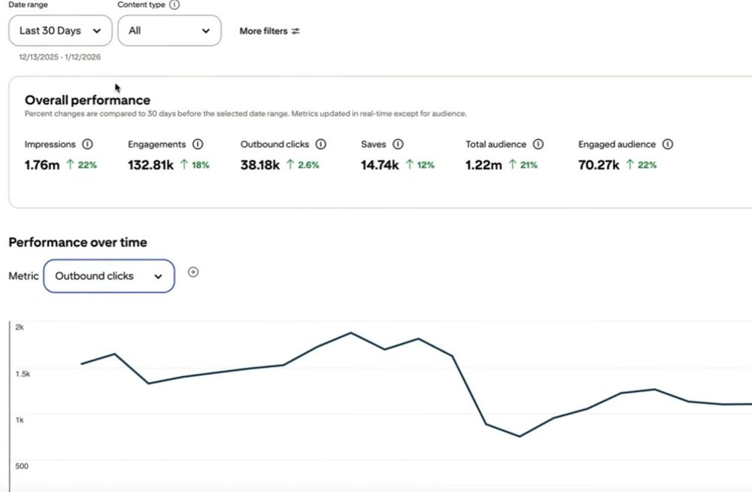Viewport: 752px width, 492px height.
Task: Click the date text 12/13/2025 - 1/12/2026
Action: coord(60,57)
